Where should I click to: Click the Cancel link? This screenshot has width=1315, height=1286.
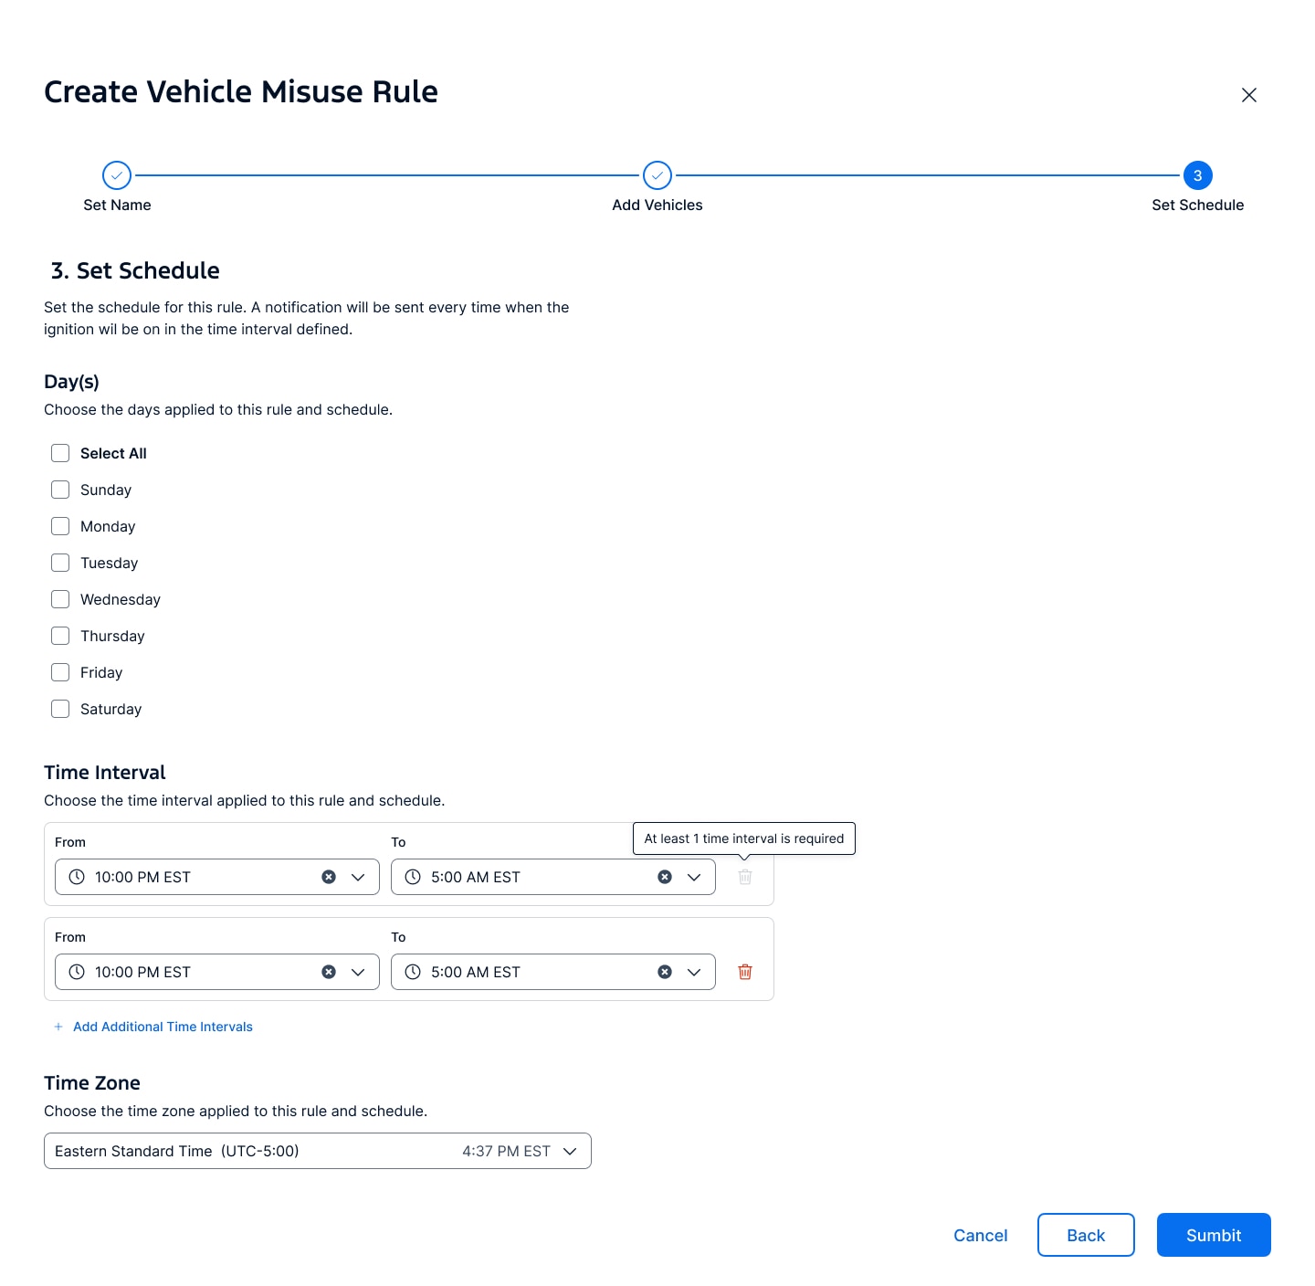(x=980, y=1235)
